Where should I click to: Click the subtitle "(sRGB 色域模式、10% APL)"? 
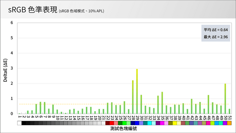point(81,11)
